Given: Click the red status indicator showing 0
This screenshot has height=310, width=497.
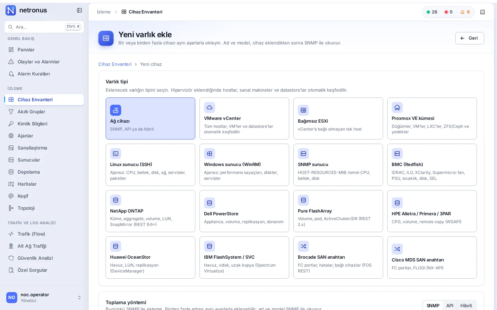Looking at the screenshot, I should tap(448, 12).
